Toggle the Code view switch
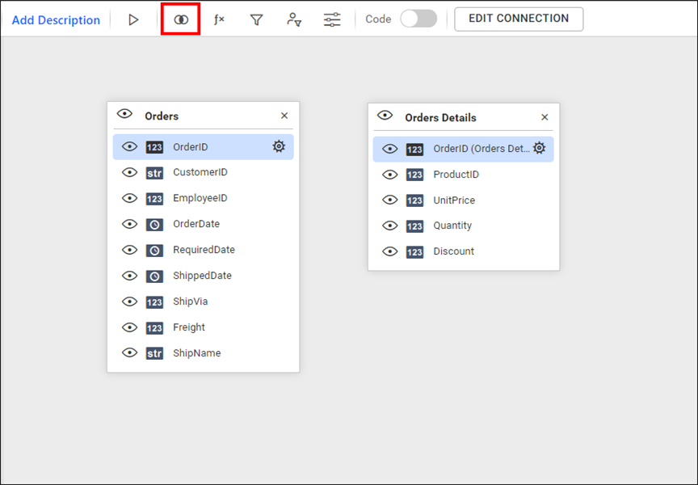This screenshot has height=485, width=698. 418,19
